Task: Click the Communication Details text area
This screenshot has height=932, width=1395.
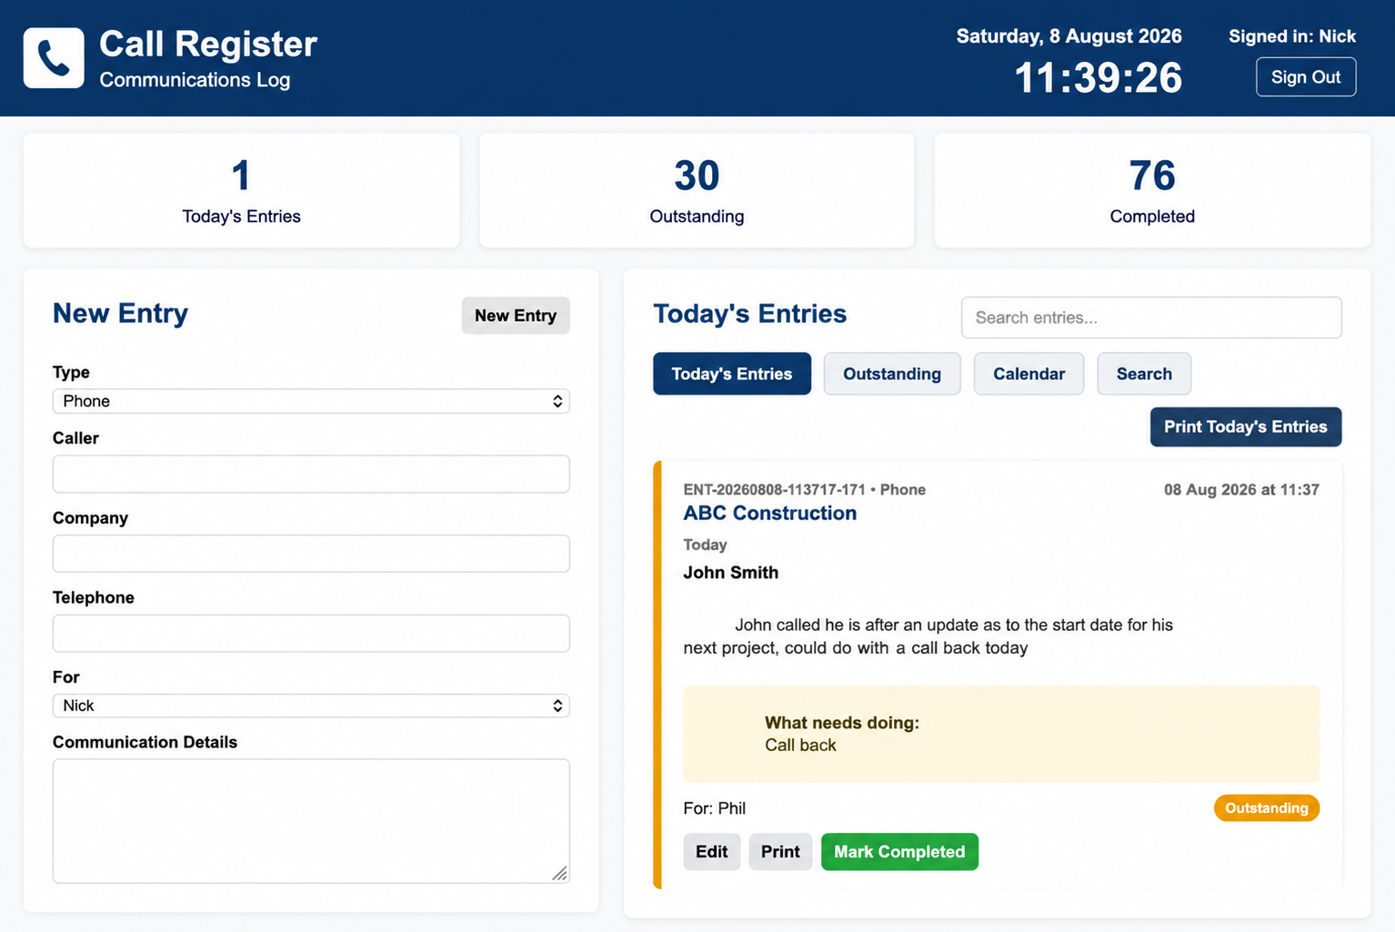Action: 311,821
